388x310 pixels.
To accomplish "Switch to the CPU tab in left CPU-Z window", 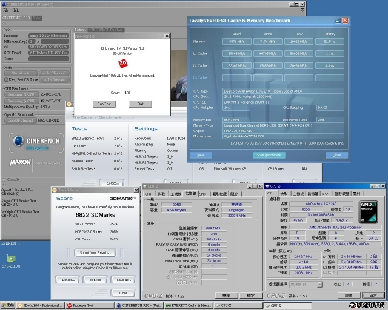I will point(148,194).
